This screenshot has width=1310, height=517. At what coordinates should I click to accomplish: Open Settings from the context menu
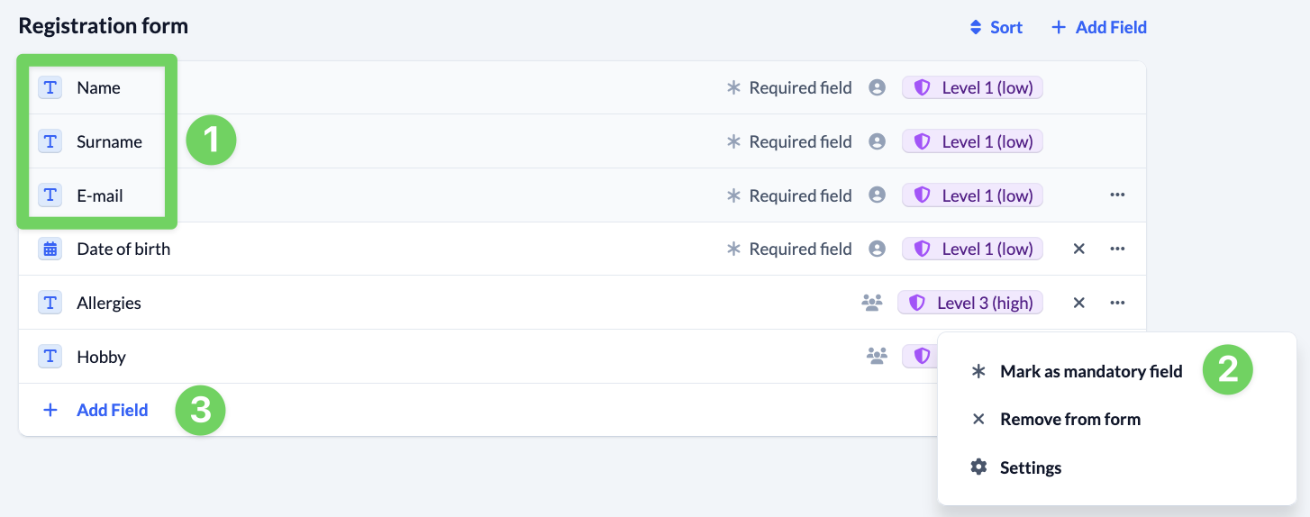pos(1030,467)
